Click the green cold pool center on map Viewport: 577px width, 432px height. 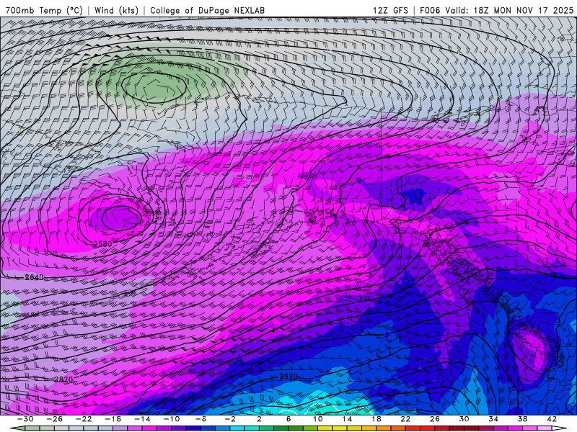coord(154,87)
